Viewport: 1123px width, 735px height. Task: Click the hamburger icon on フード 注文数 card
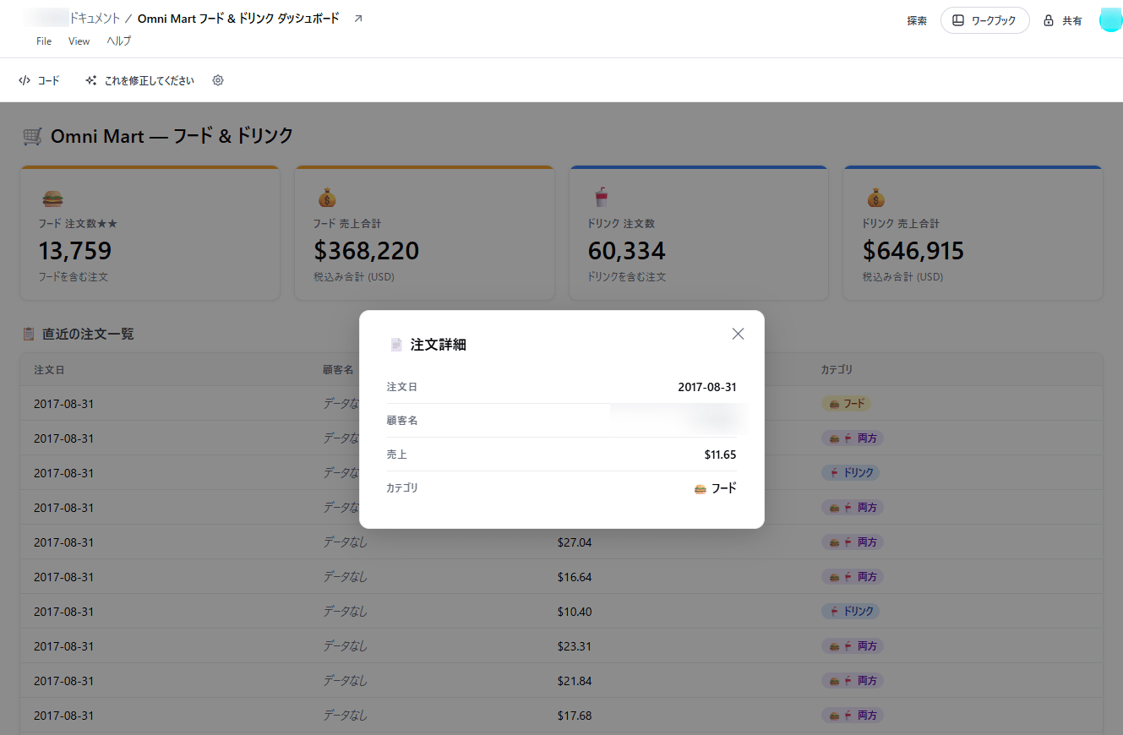click(52, 199)
